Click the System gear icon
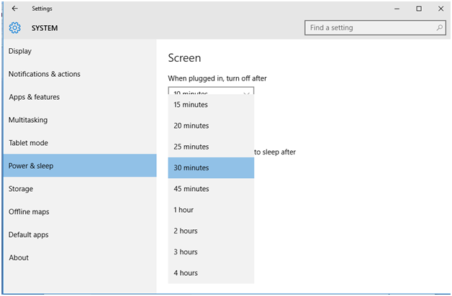Viewport: 452px width, 296px height. click(15, 28)
